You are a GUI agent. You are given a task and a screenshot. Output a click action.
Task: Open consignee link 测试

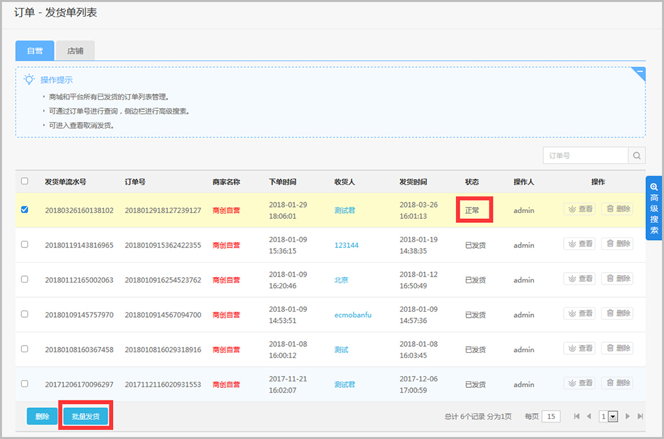coord(341,349)
